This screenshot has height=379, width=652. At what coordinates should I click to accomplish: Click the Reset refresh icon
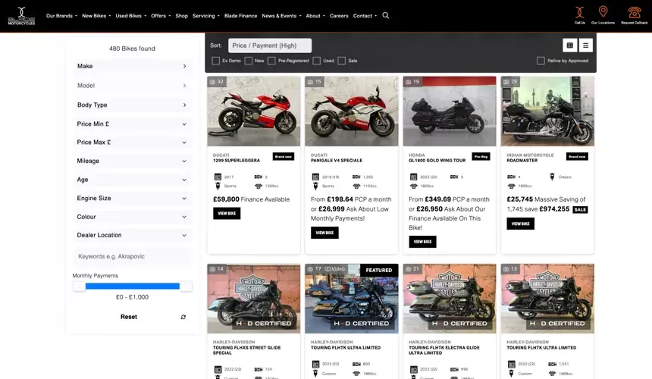click(x=183, y=317)
